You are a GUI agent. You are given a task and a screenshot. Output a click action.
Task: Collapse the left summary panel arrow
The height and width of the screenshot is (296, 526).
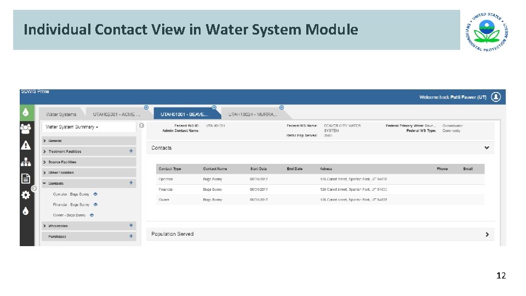[x=141, y=125]
